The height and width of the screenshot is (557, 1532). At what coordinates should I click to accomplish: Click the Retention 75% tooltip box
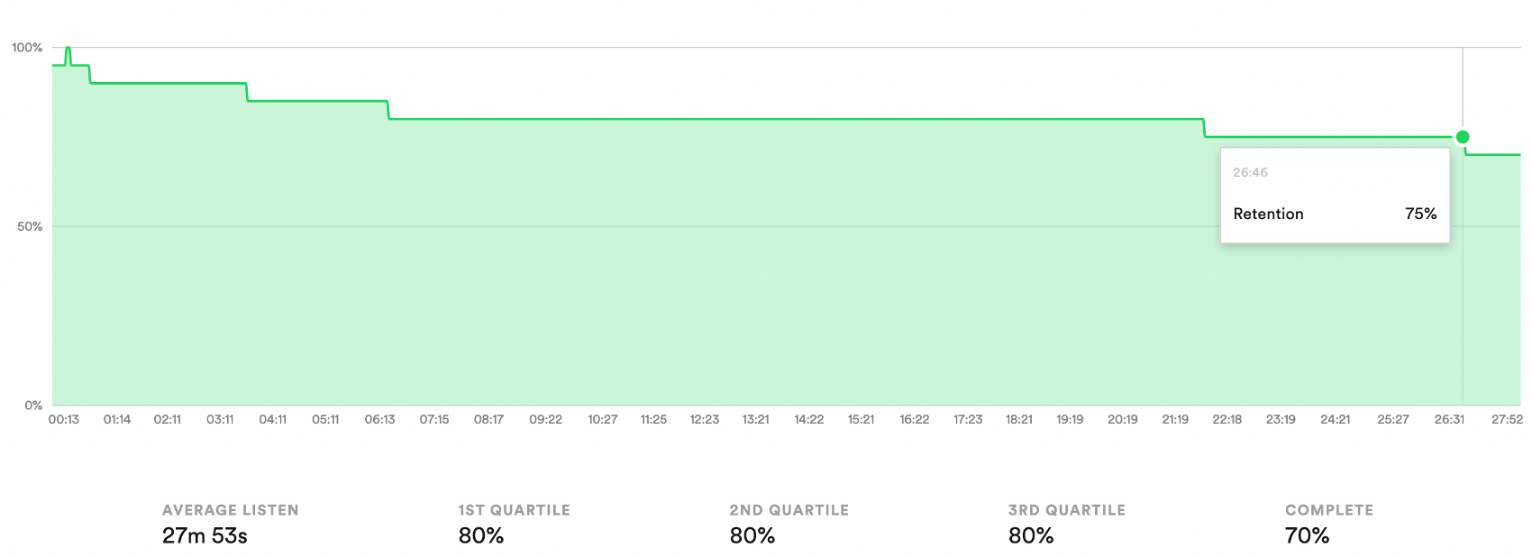coord(1335,196)
